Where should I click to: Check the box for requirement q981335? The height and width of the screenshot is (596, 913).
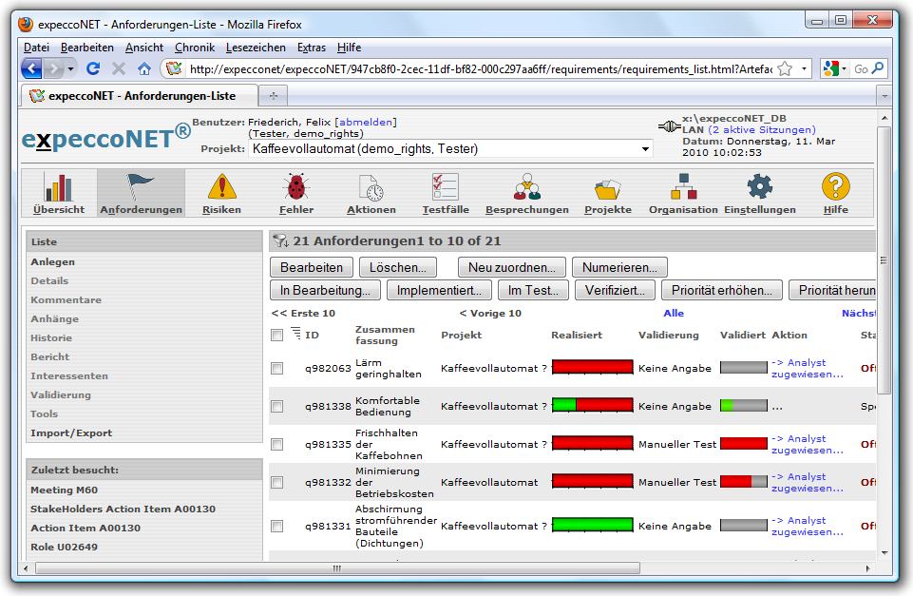point(277,445)
